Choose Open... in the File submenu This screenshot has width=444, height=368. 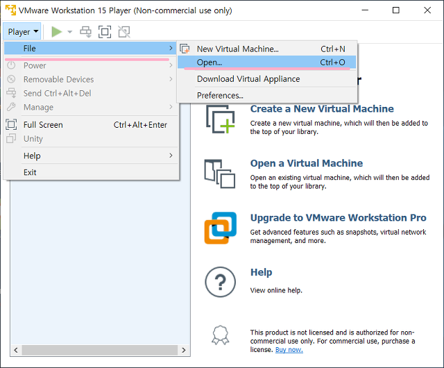point(266,62)
